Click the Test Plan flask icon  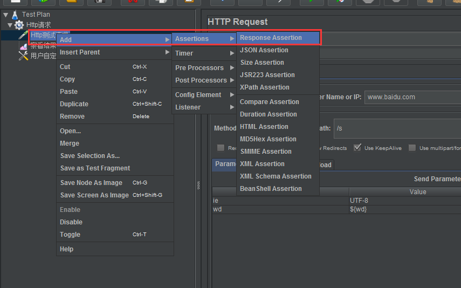click(15, 15)
